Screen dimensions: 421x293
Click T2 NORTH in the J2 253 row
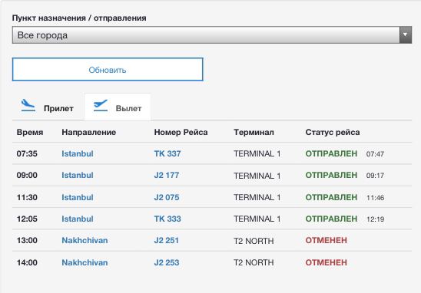[254, 262]
